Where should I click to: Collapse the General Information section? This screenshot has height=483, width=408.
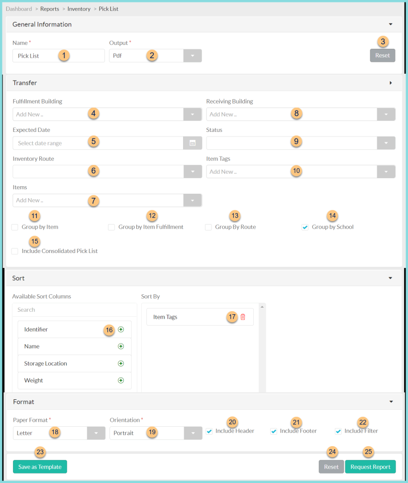391,24
